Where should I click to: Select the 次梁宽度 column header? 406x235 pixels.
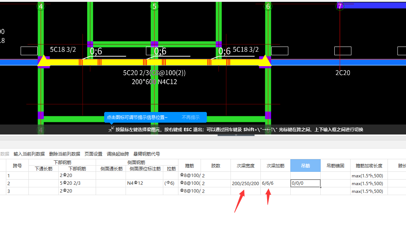coord(245,166)
